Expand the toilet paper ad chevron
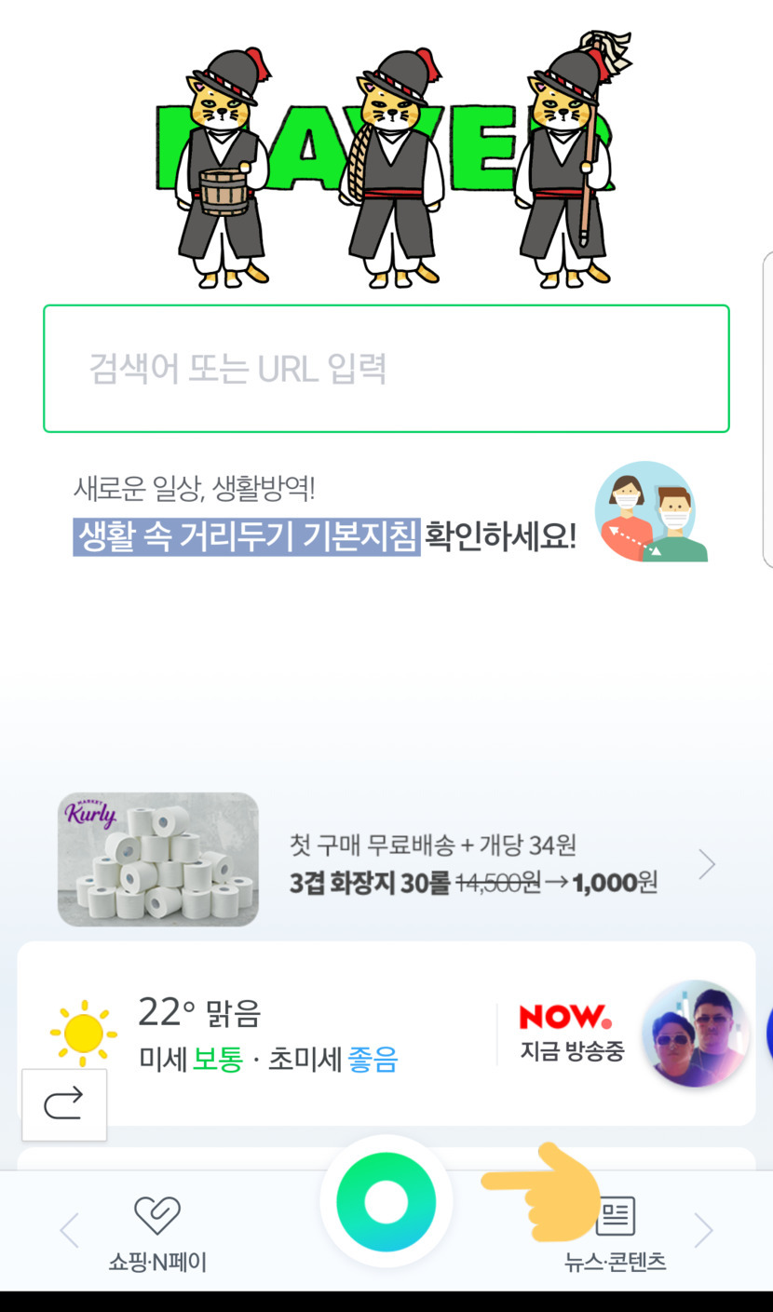Viewport: 773px width, 1312px height. 707,865
